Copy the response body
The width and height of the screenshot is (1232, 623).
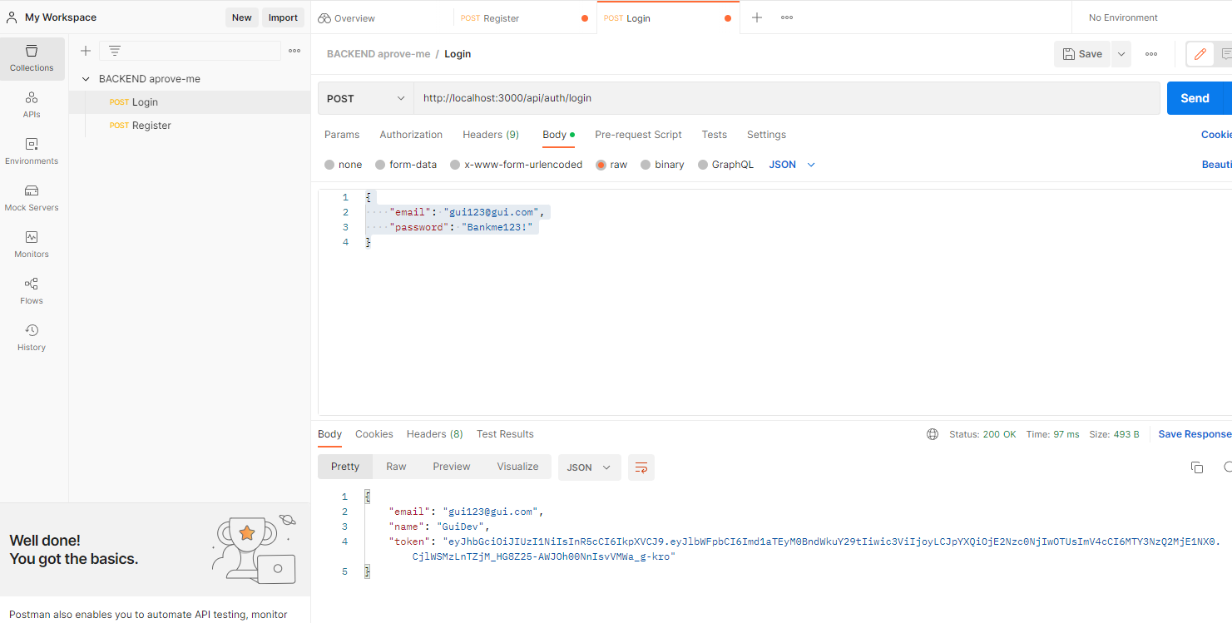click(1197, 467)
